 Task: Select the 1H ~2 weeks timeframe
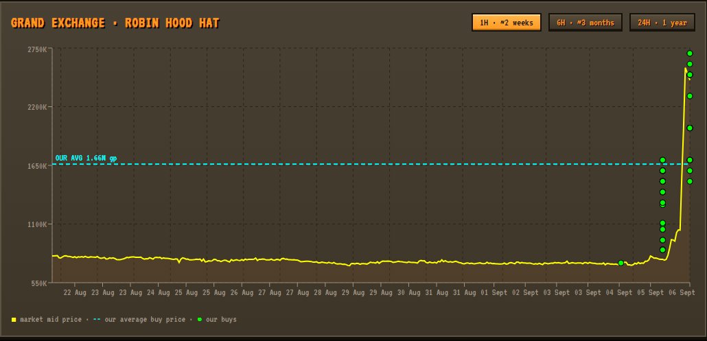(507, 23)
